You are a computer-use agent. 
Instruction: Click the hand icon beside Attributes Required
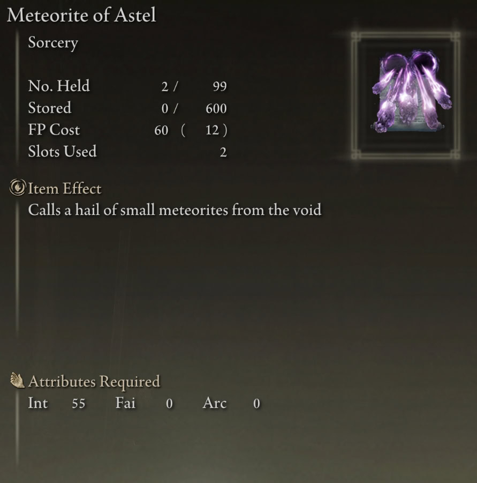18,381
